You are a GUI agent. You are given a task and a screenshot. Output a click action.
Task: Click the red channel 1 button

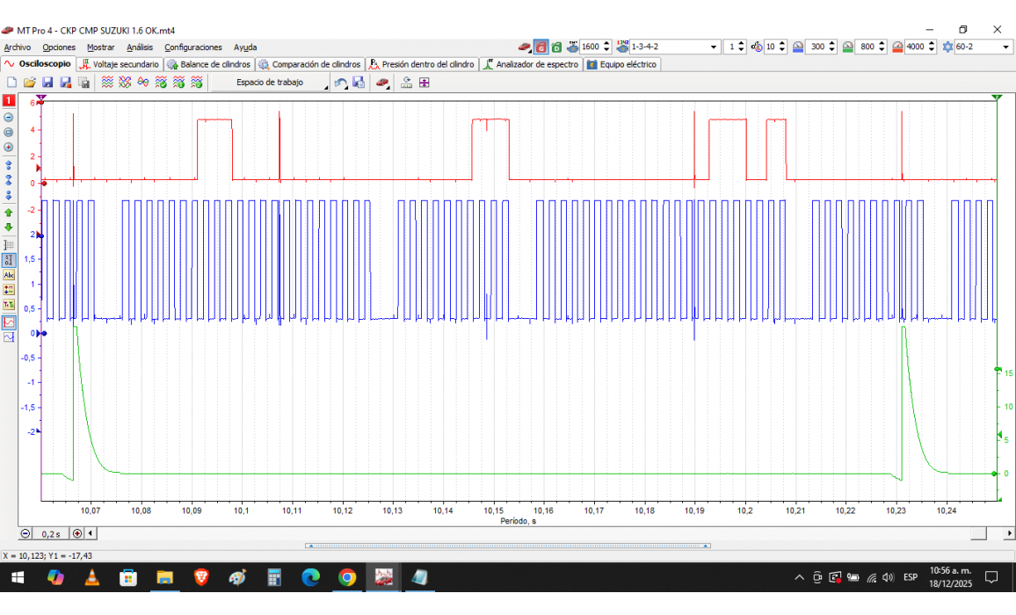coord(9,102)
